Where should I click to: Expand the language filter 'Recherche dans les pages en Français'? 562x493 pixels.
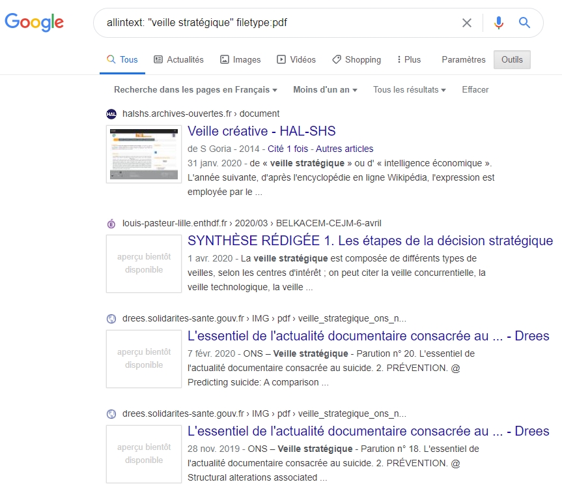[196, 90]
